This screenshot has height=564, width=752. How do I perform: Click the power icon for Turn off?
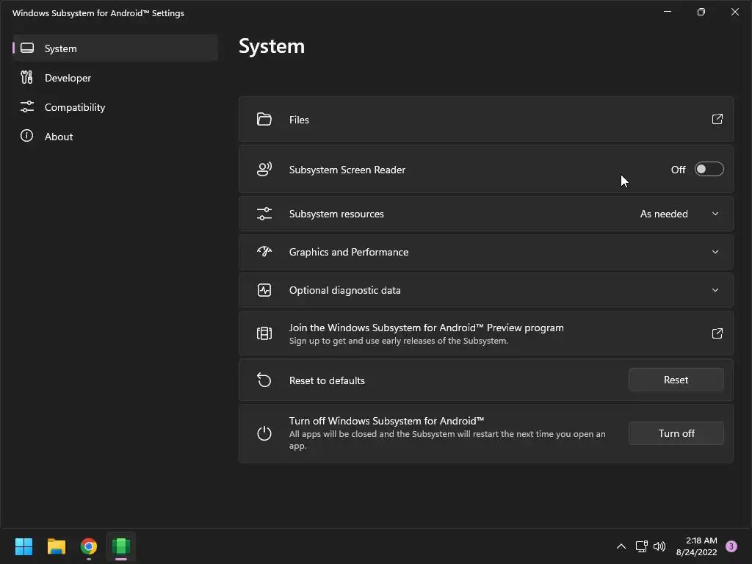tap(264, 433)
